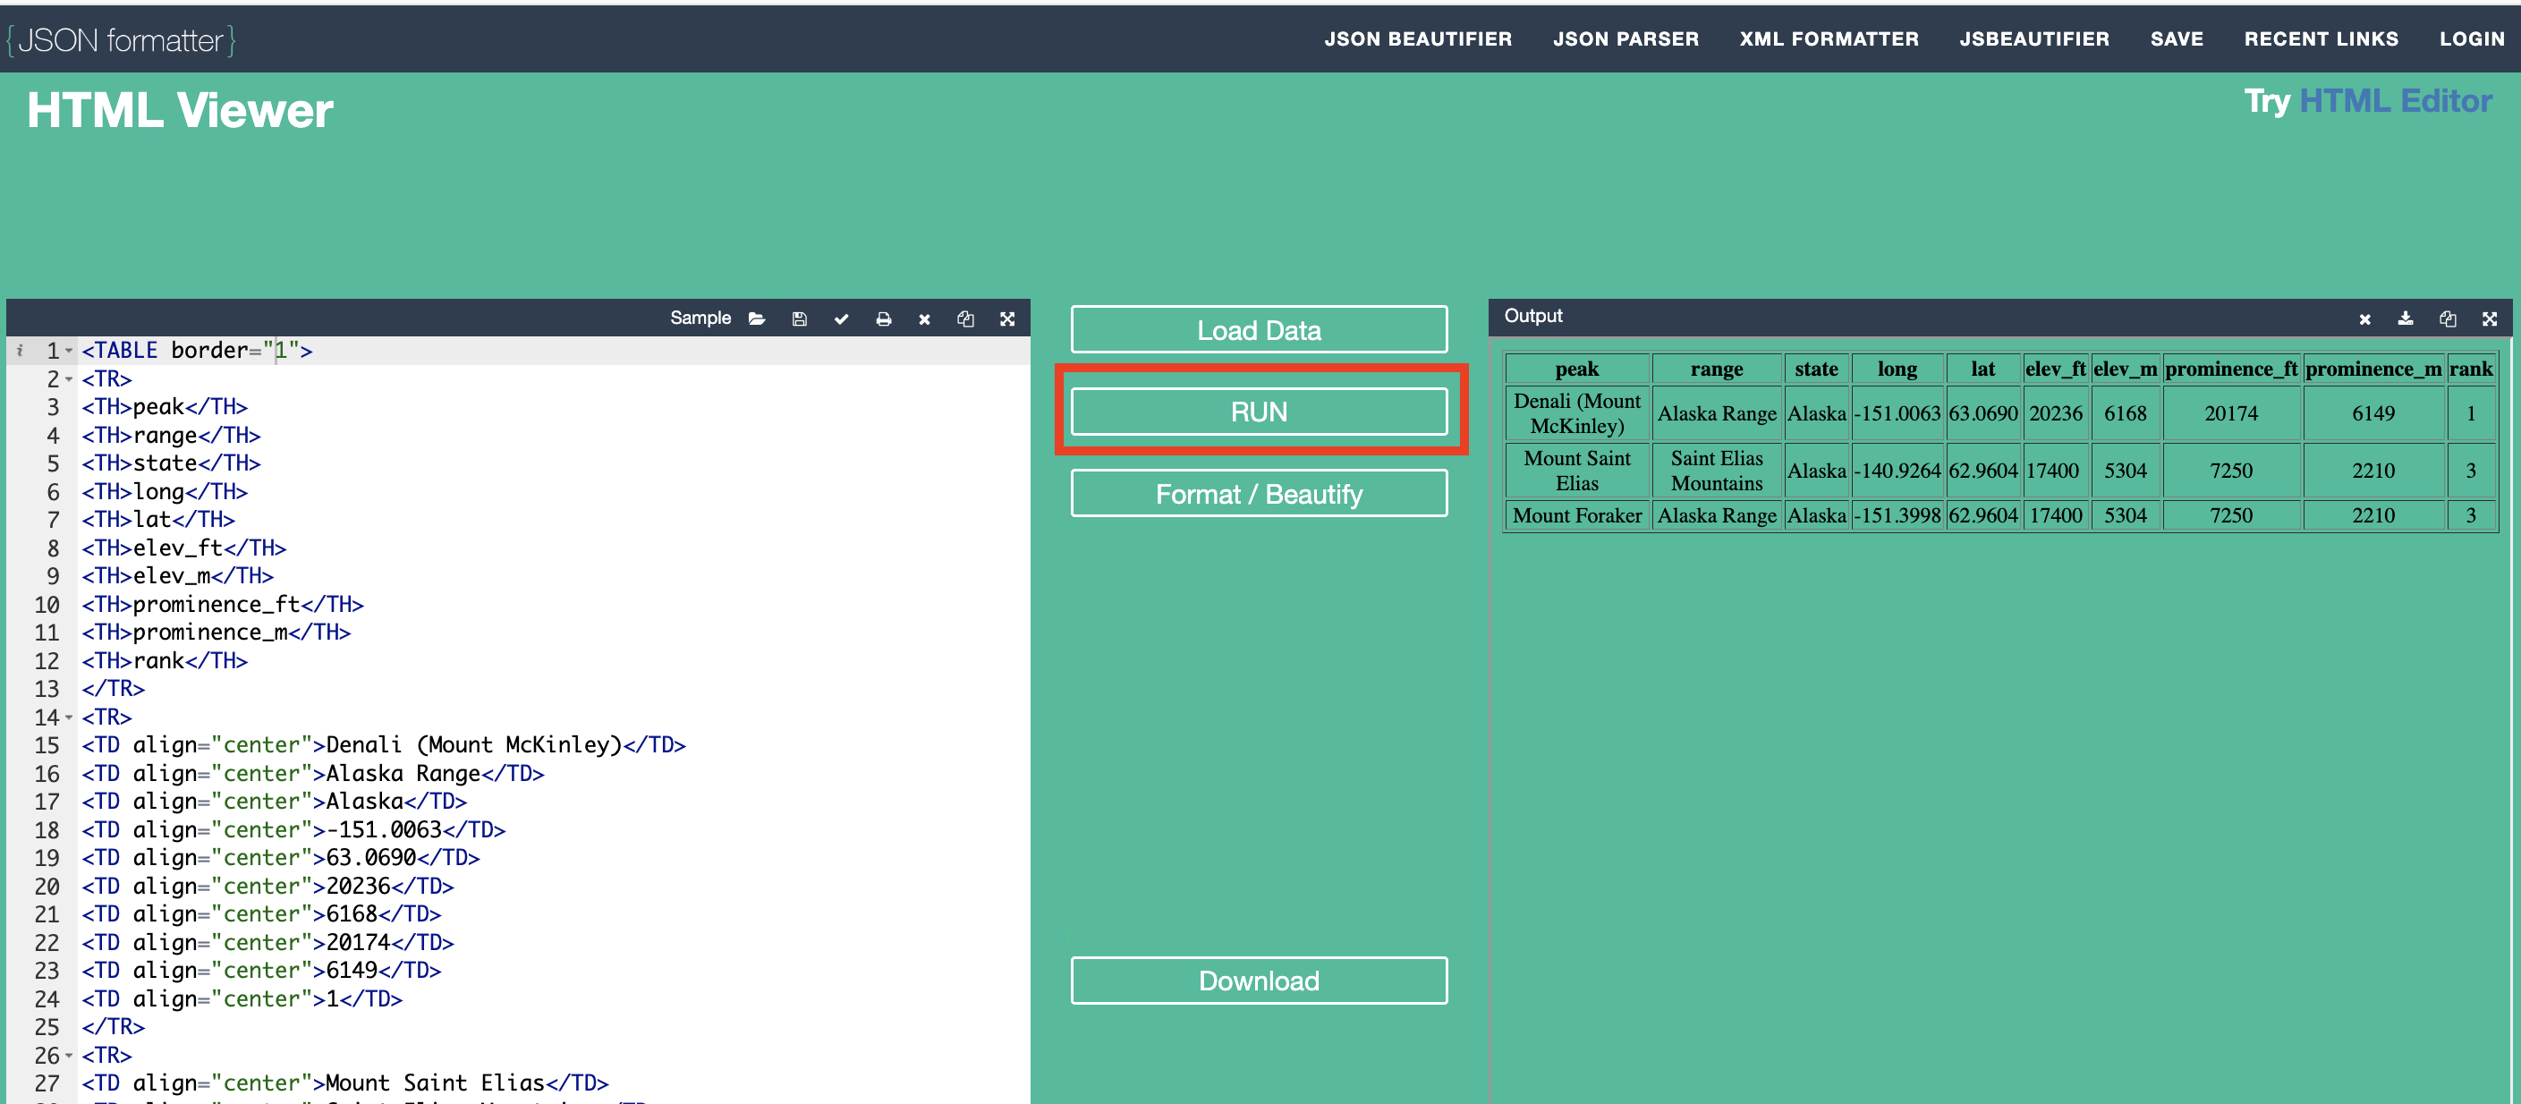The image size is (2521, 1104).
Task: Click the validate checkmark icon in editor toolbar
Action: [841, 319]
